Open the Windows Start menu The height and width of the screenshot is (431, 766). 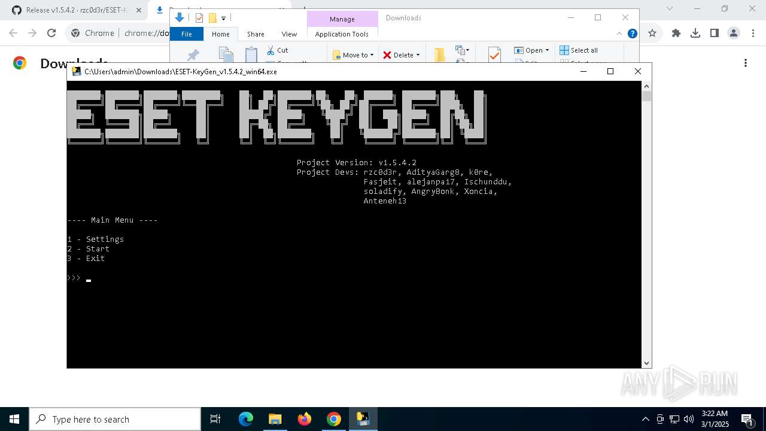click(14, 419)
